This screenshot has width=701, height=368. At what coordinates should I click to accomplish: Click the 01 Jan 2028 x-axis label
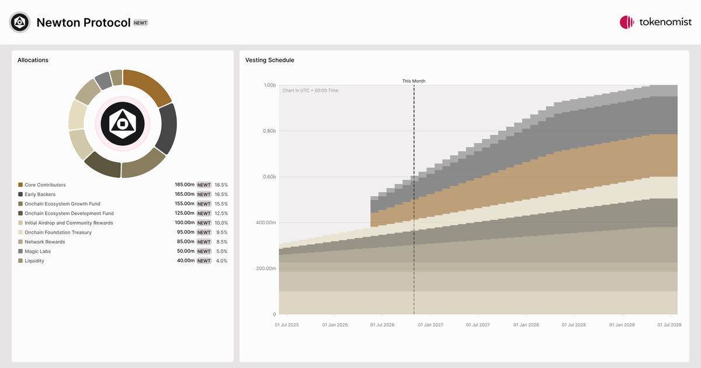click(x=526, y=325)
